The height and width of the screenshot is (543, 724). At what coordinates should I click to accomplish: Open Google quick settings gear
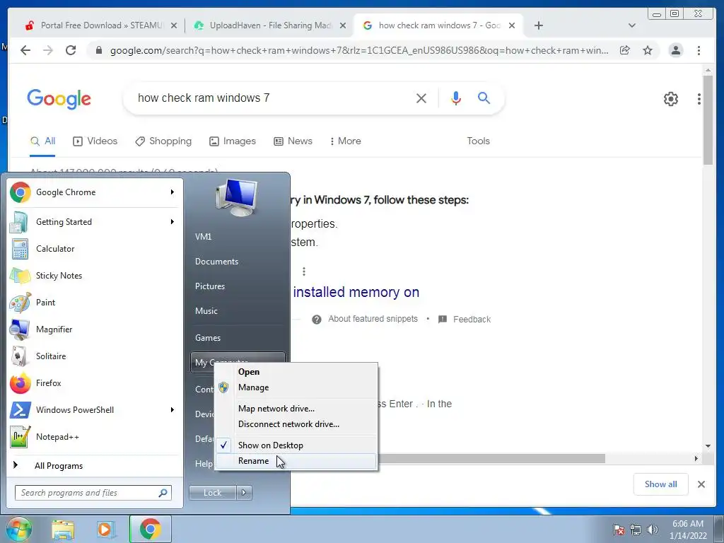(670, 99)
